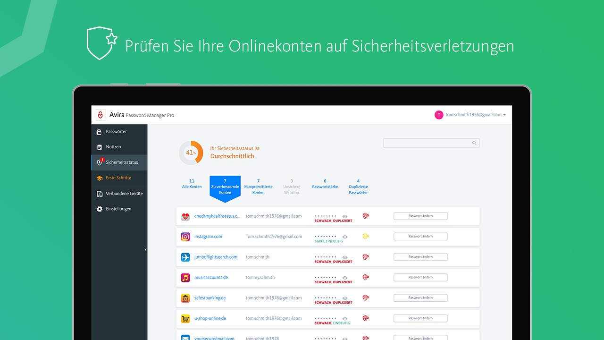Click the jumboflightsearch airplane icon

pyautogui.click(x=185, y=257)
